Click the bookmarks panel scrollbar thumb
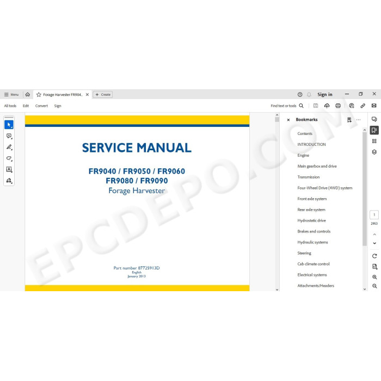The image size is (381, 381). [365, 189]
